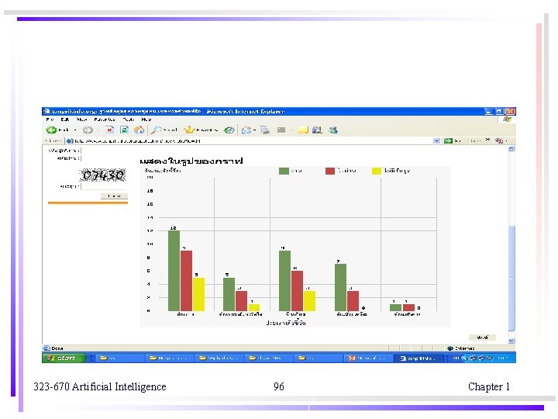Expand the address bar dropdown arrow
This screenshot has height=419, width=558.
436,141
